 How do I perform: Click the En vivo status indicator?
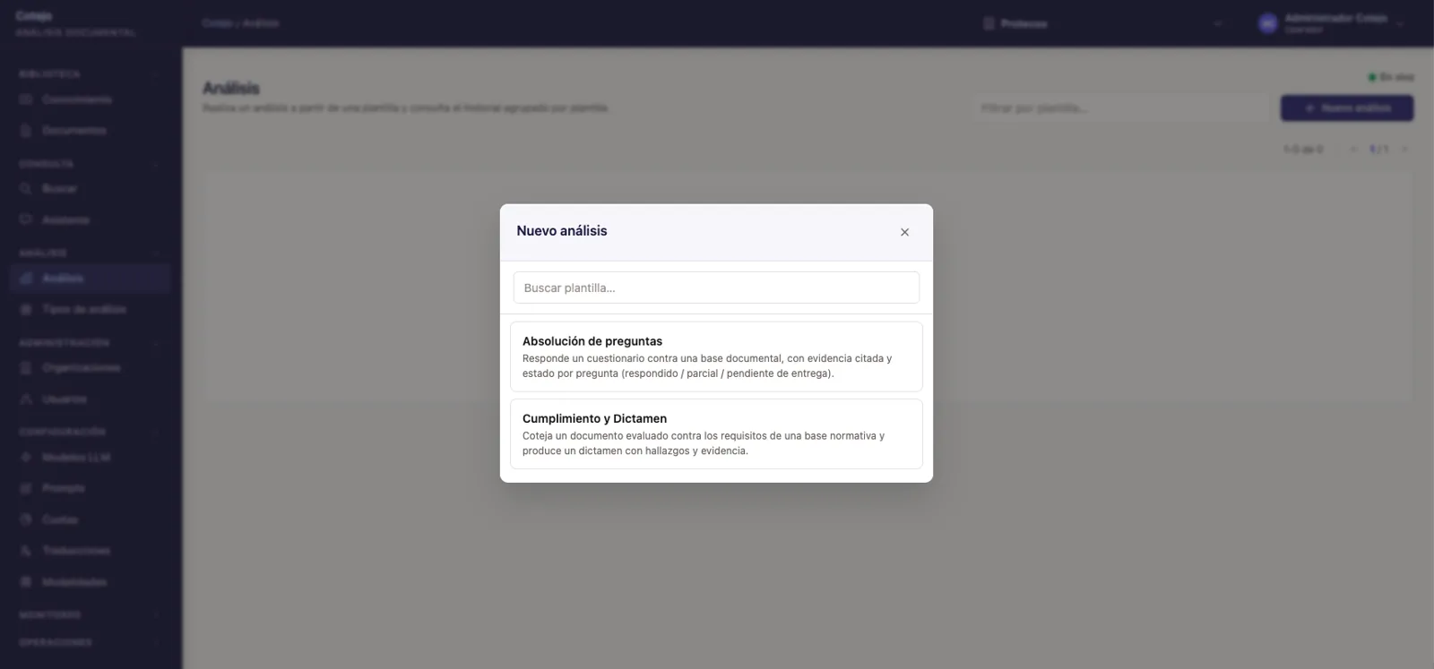pyautogui.click(x=1391, y=78)
